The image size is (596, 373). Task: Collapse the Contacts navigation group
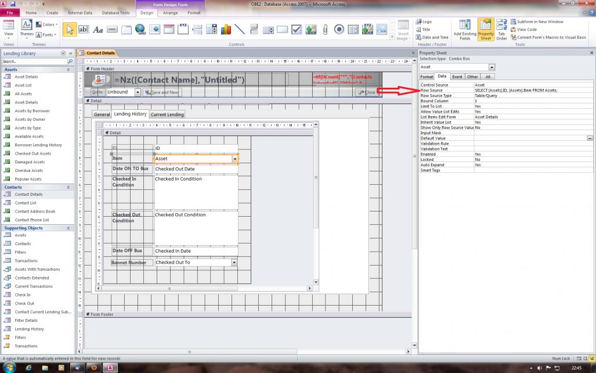click(x=68, y=187)
